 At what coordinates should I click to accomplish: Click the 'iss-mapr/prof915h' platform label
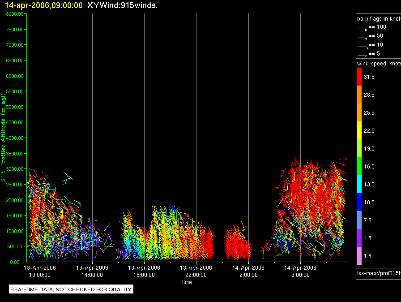point(379,273)
